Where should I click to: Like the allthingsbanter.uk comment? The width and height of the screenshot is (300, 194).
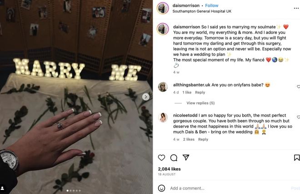point(298,87)
